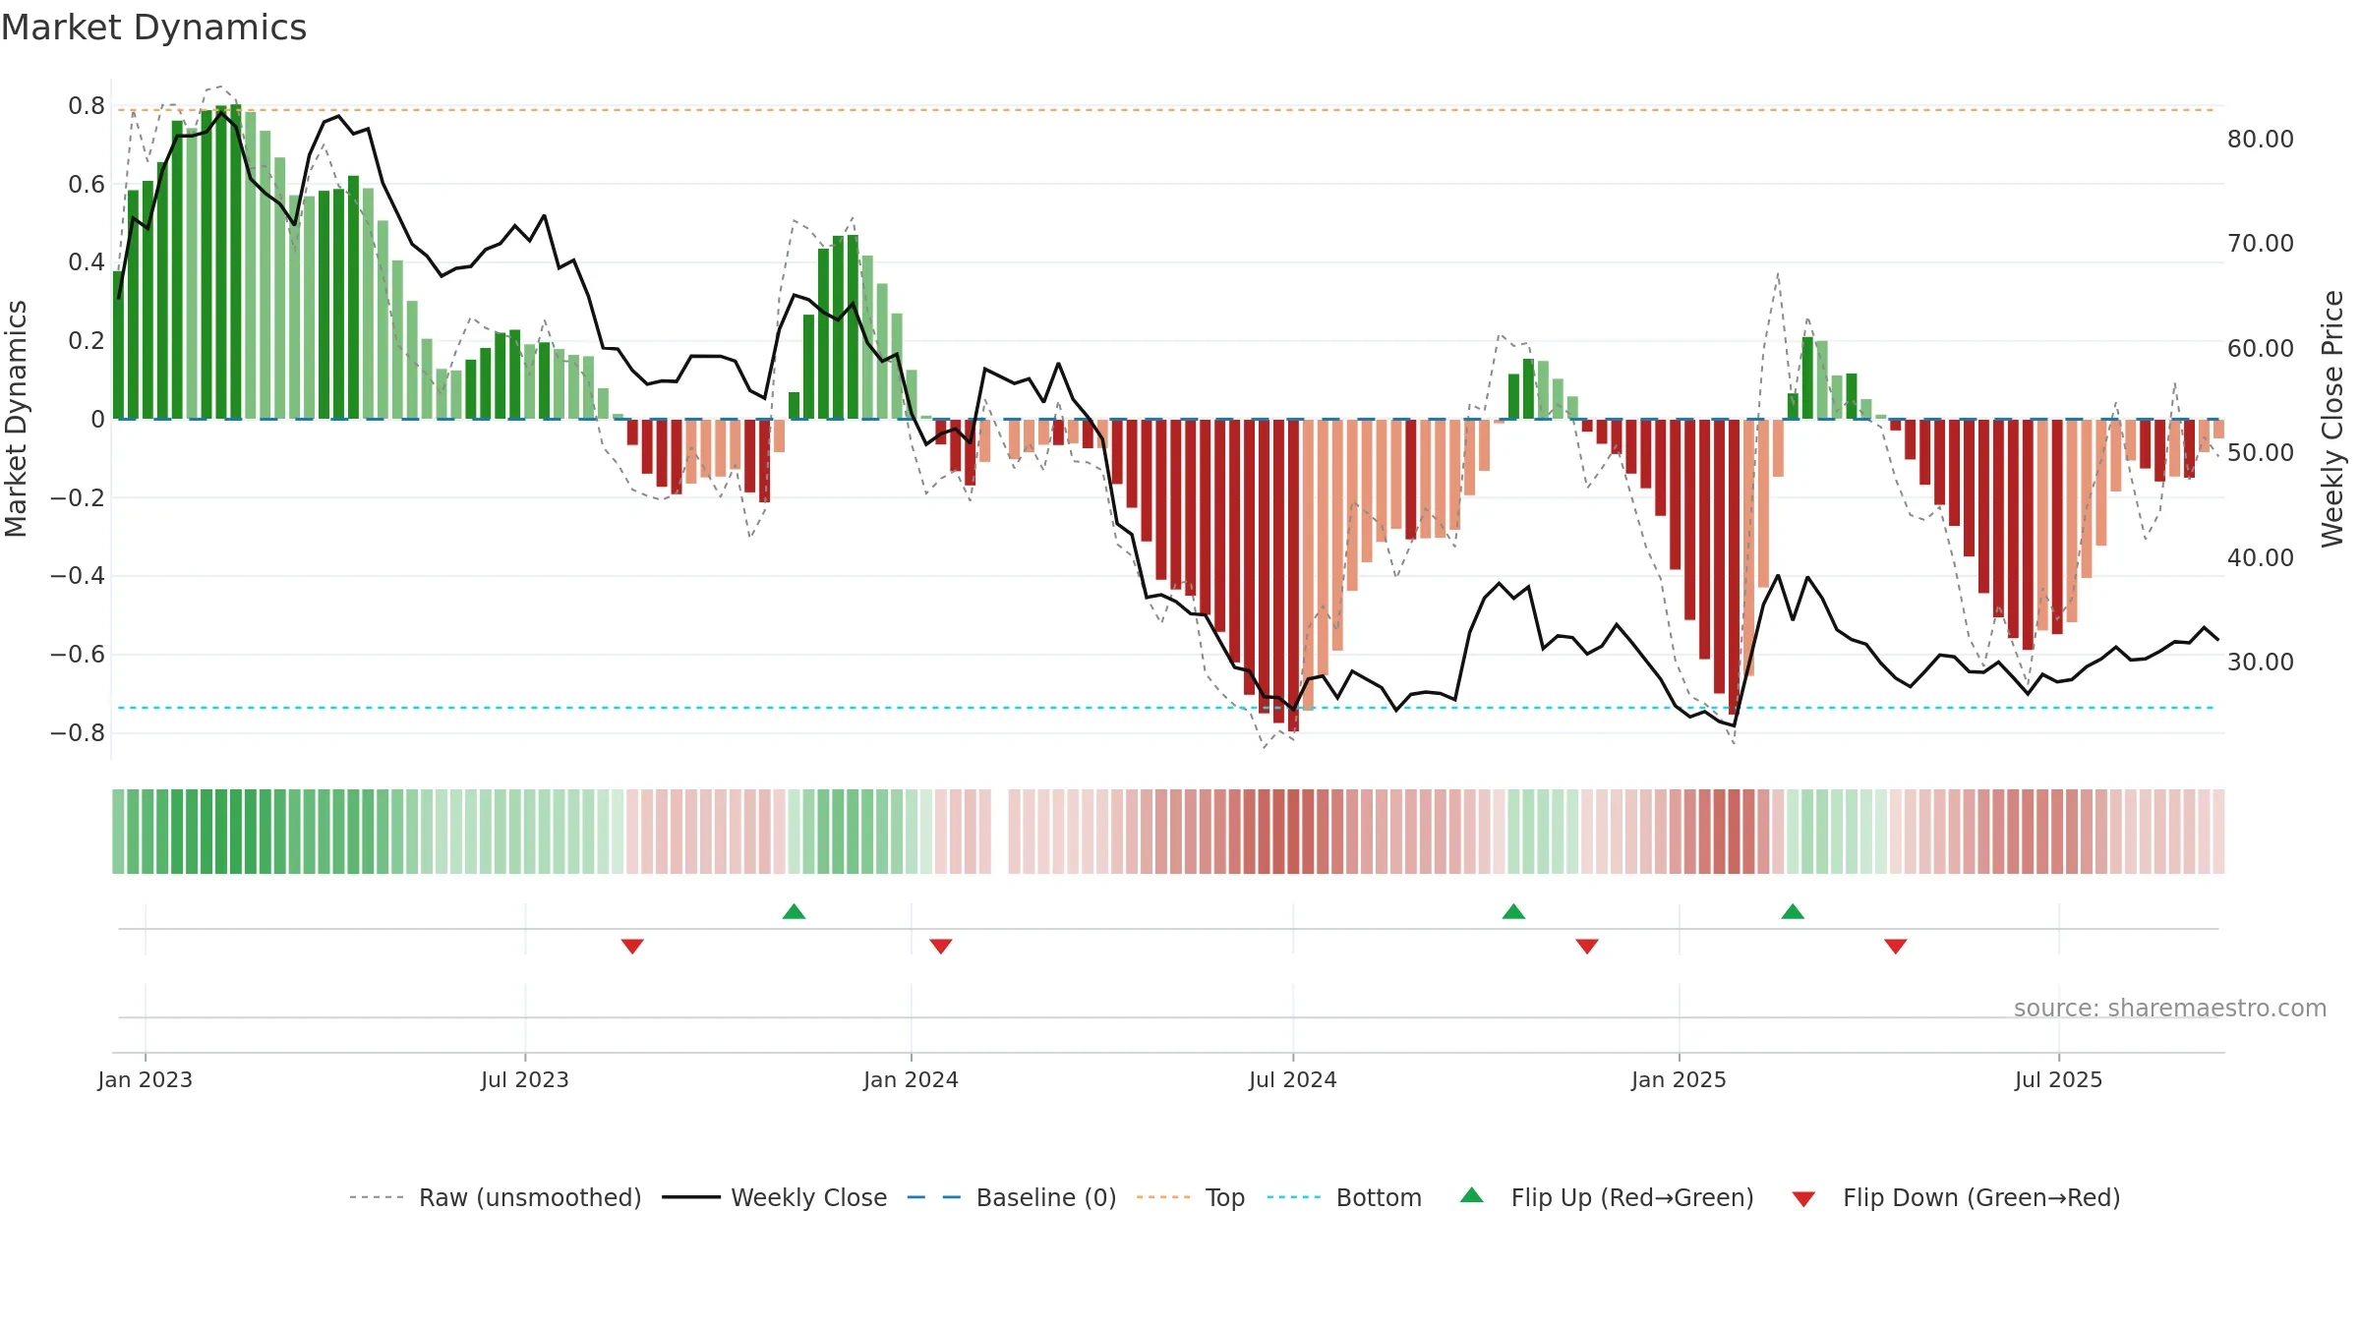2360x1327 pixels.
Task: Click the −0.4 left axis tick label
Action: click(77, 575)
